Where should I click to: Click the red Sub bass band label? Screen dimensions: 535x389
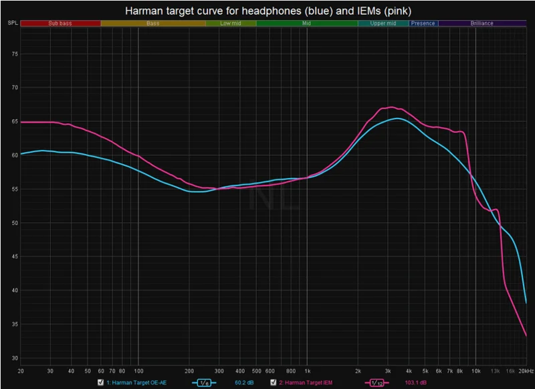[x=60, y=23]
